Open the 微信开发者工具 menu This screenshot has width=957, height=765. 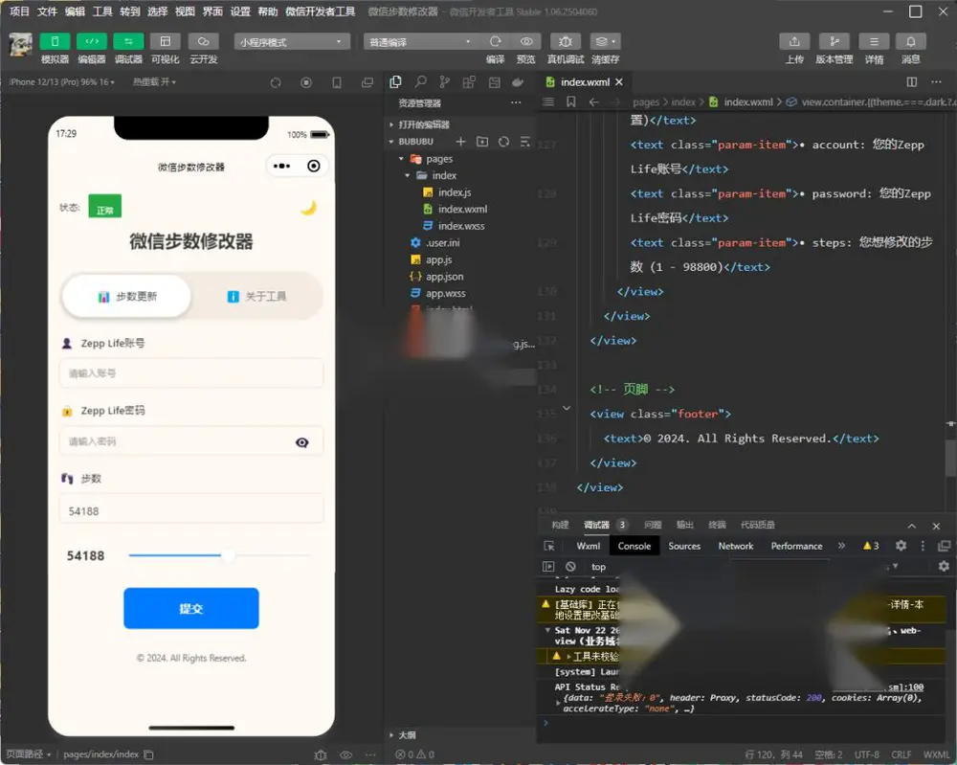coord(321,11)
